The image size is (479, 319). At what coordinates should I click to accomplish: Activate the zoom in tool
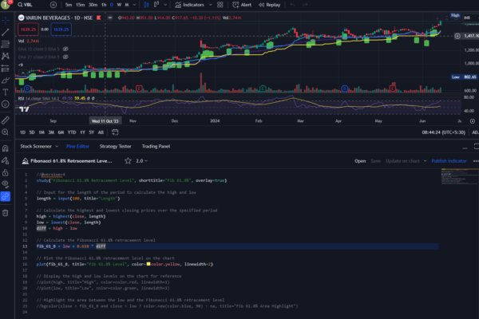point(6,132)
